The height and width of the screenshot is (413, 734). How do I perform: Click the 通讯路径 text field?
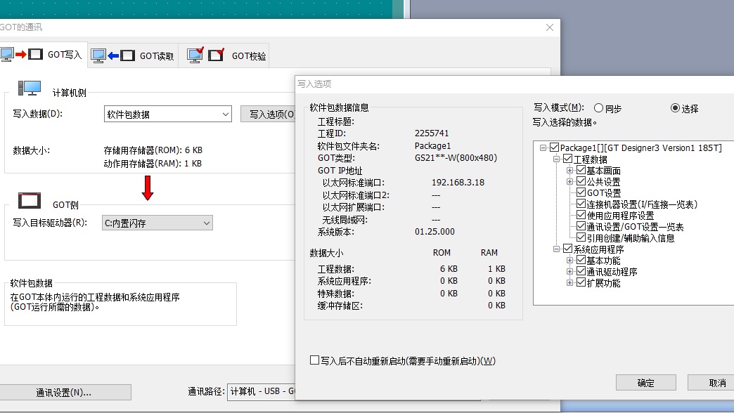[x=261, y=391]
